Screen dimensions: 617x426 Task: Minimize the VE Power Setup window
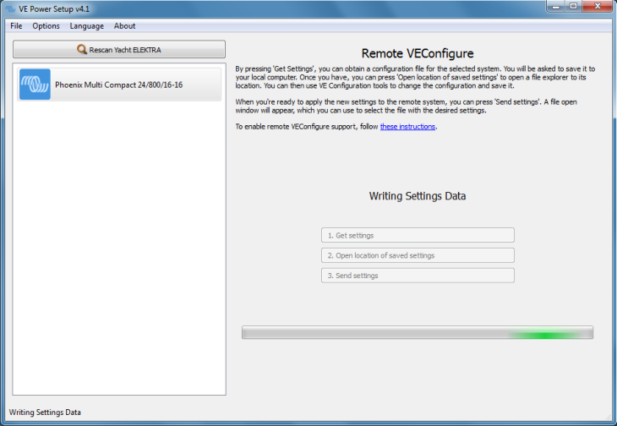pyautogui.click(x=554, y=7)
